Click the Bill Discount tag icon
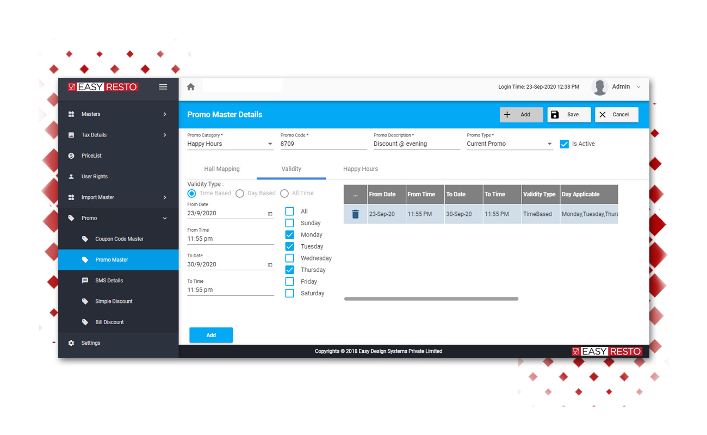Image resolution: width=707 pixels, height=435 pixels. 85,322
